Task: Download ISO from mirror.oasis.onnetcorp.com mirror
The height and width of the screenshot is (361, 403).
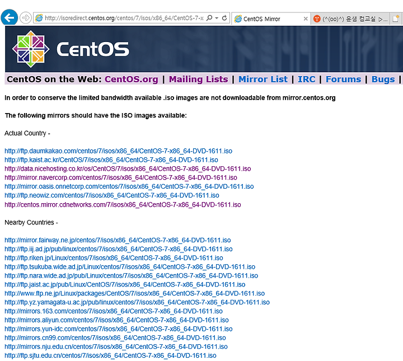Action: 129,186
